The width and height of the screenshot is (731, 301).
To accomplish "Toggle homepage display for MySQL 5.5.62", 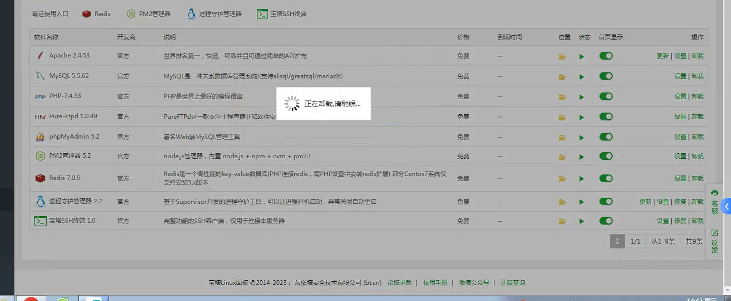I will [606, 76].
